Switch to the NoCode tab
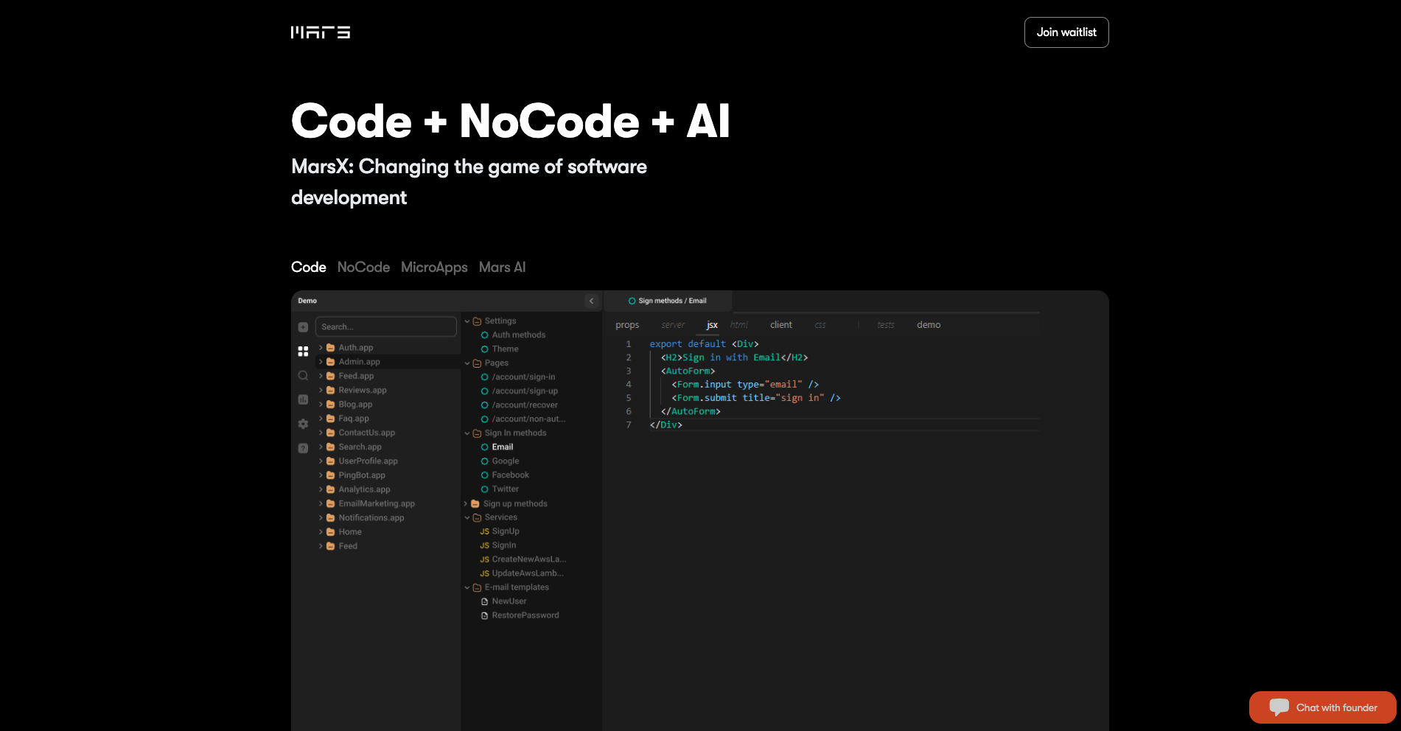 point(363,267)
